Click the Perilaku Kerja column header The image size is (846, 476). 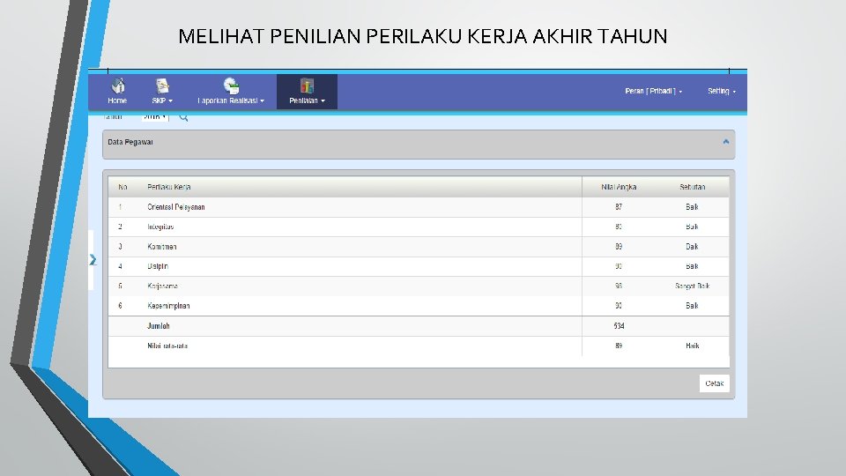point(169,187)
